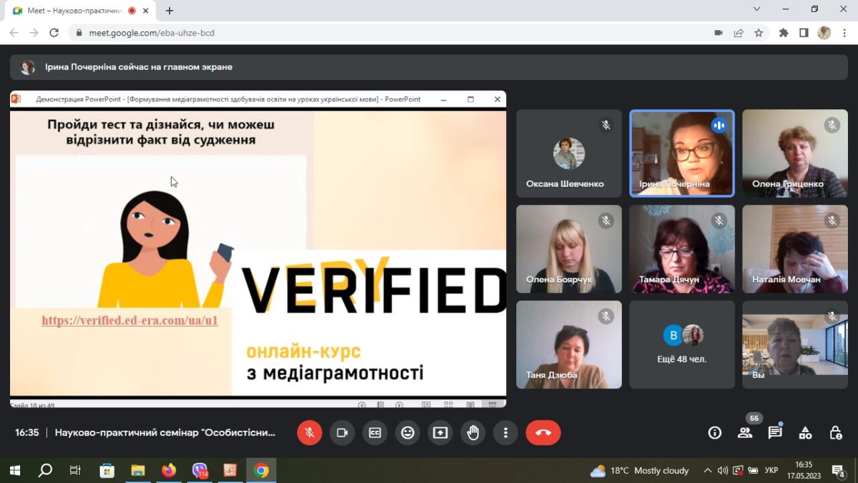
Task: Open File Explorer from taskbar
Action: point(137,470)
